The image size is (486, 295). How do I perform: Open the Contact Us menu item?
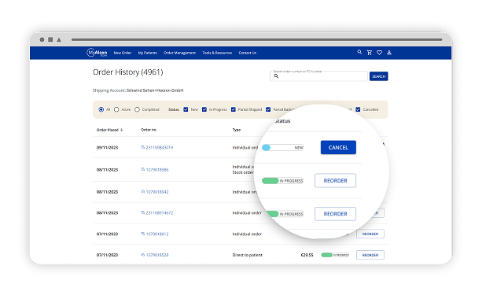248,53
